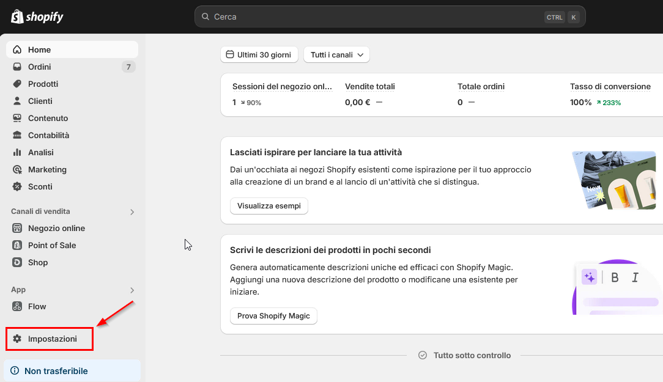Click the info icon beside Non trasferibile
The image size is (663, 382).
pyautogui.click(x=15, y=370)
